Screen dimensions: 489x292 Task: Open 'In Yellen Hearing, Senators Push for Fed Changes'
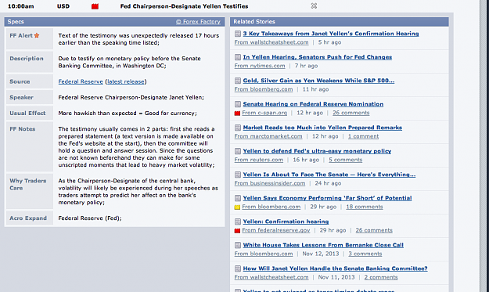[x=318, y=57]
